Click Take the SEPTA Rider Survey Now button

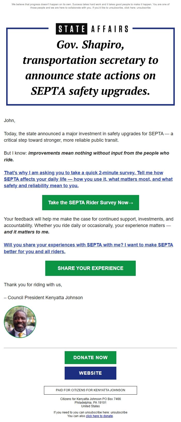point(90,202)
